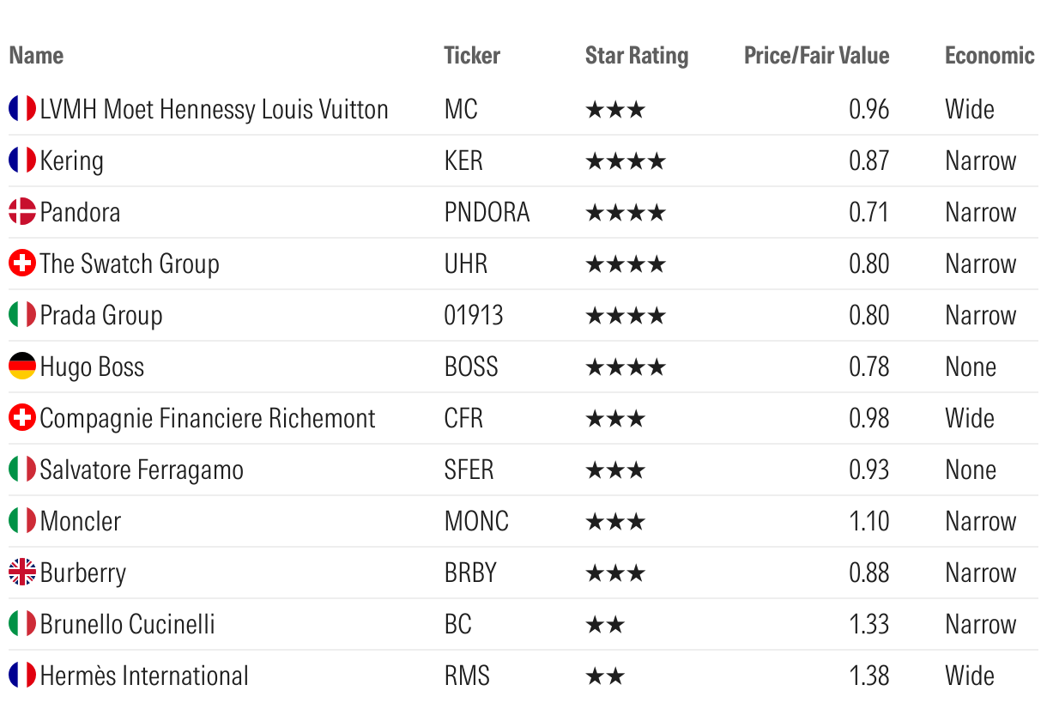Screen dimensions: 1047x709
Task: Sort by the Price/Fair Value column header
Action: click(x=816, y=56)
